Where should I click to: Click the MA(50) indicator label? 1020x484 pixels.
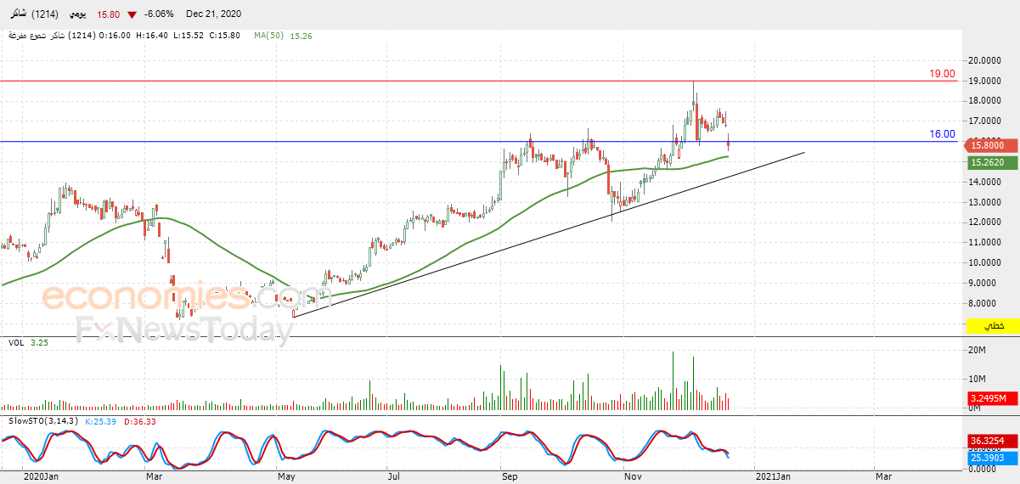click(269, 36)
